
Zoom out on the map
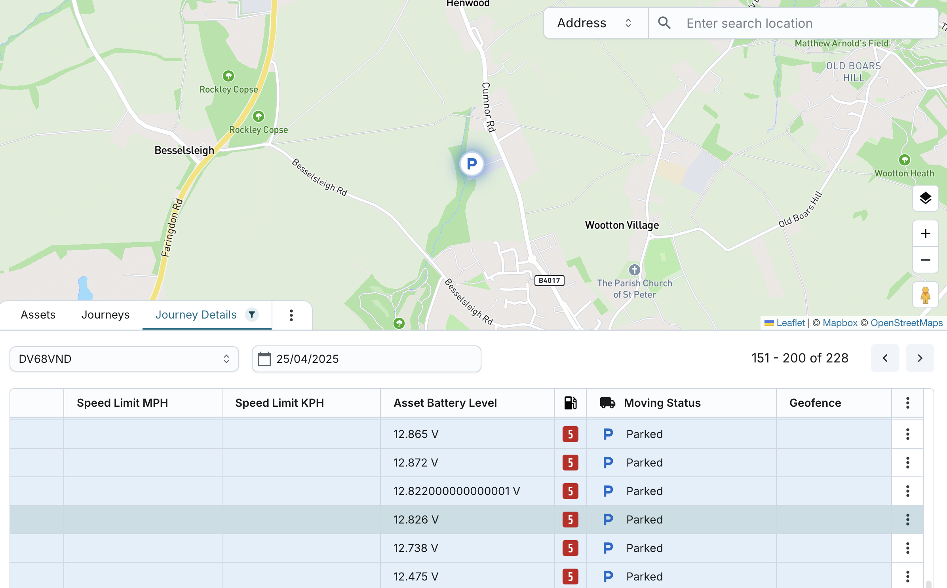click(x=925, y=260)
